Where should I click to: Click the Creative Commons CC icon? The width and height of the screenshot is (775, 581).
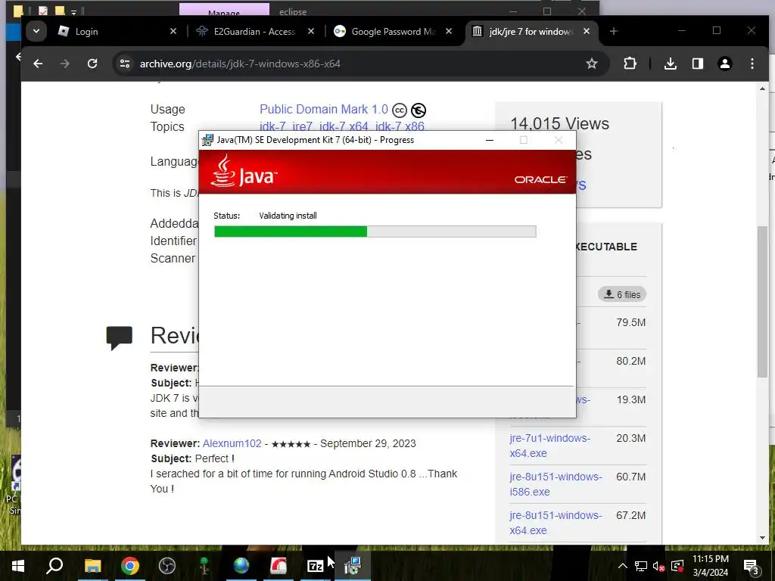[400, 110]
